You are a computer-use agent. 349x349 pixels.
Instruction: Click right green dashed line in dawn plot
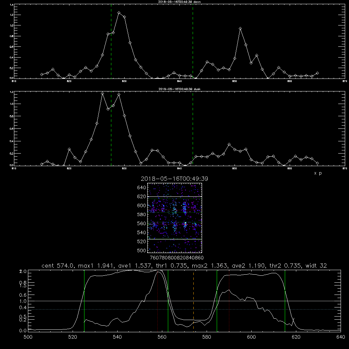(x=193, y=41)
